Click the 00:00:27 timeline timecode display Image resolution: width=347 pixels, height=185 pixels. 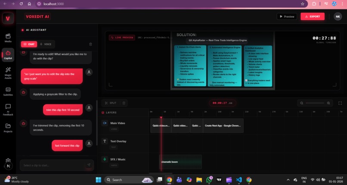pyautogui.click(x=223, y=103)
